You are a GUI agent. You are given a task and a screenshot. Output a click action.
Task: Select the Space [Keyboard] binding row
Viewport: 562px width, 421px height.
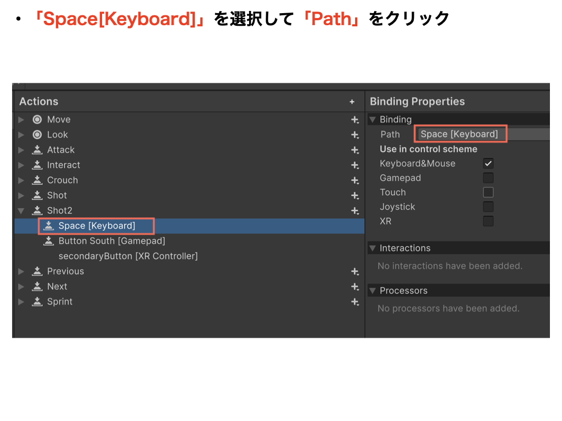point(97,226)
